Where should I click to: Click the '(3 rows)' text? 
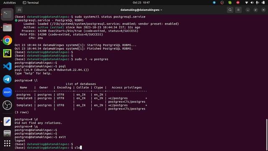(x=22, y=112)
